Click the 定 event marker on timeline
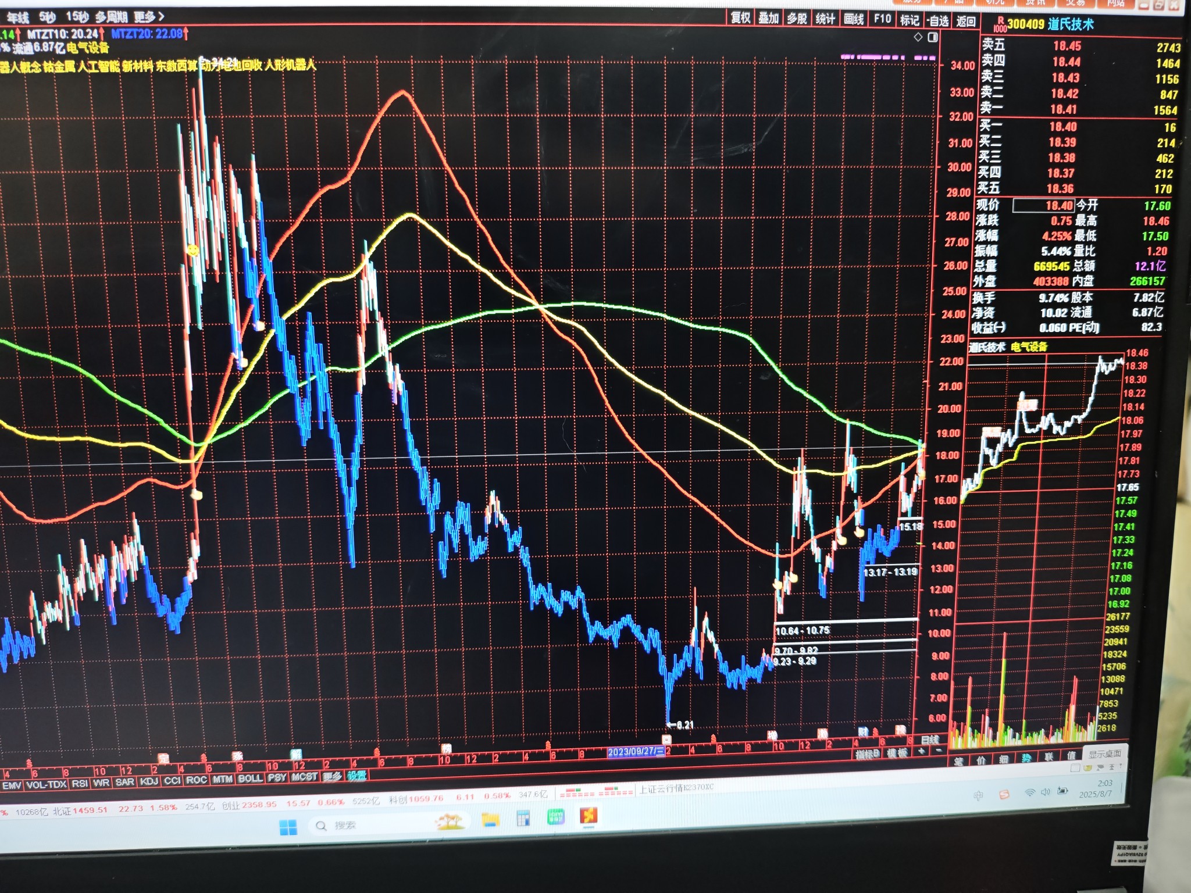The height and width of the screenshot is (893, 1191). point(163,758)
